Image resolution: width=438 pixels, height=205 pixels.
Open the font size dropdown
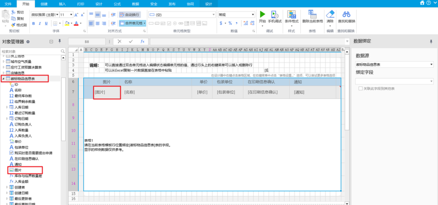tap(67, 15)
